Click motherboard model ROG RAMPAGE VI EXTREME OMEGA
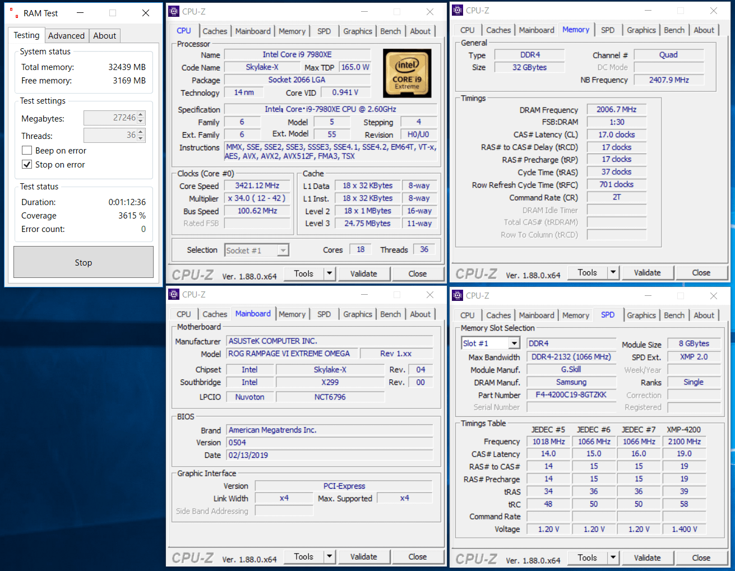Image resolution: width=735 pixels, height=571 pixels. tap(292, 354)
